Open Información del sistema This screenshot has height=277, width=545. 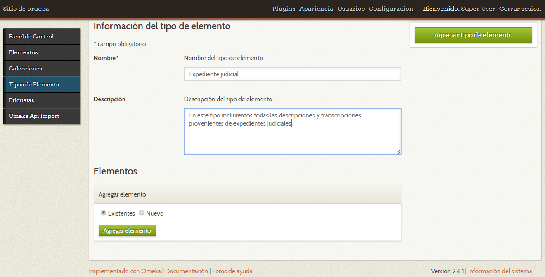coord(500,271)
